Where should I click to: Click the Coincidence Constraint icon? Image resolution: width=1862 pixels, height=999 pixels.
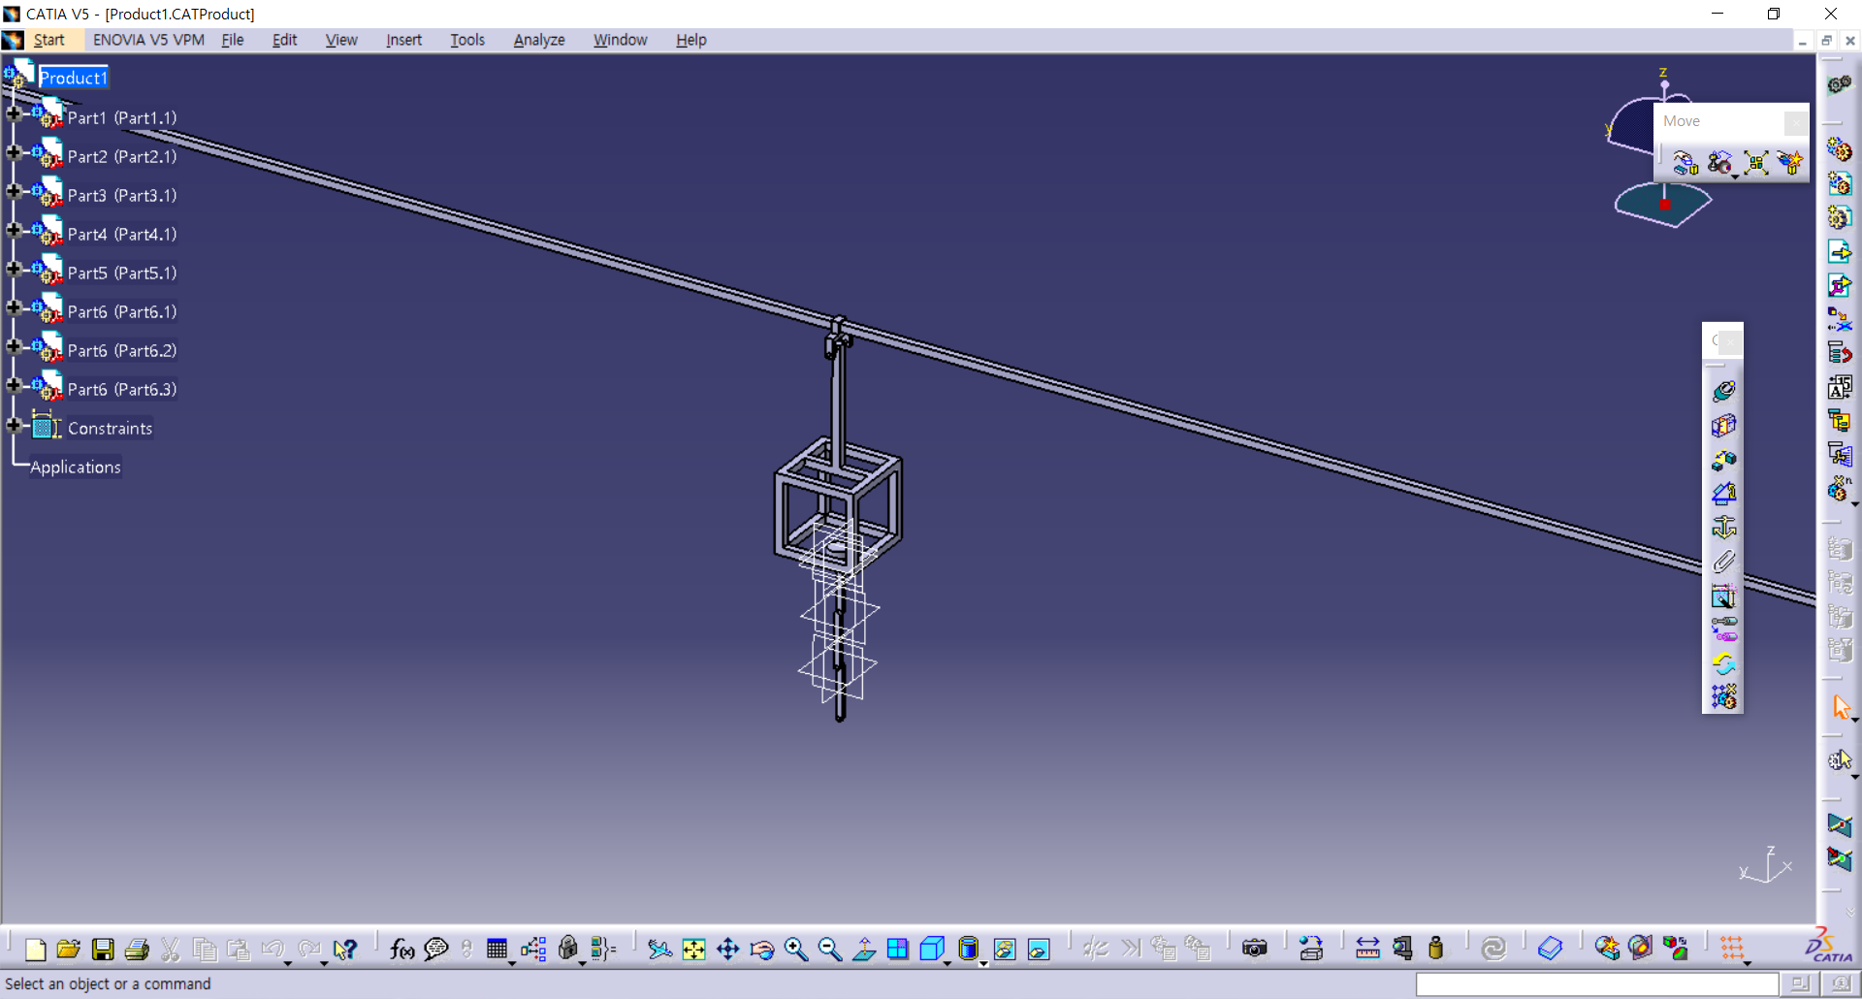click(1723, 391)
